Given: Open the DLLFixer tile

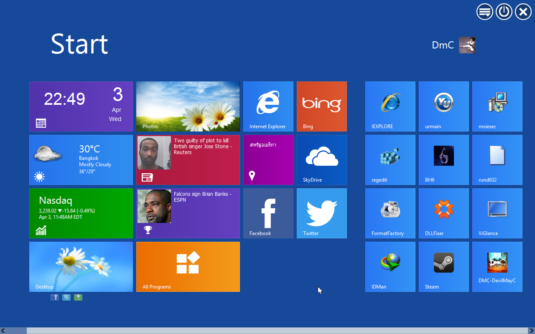Looking at the screenshot, I should 444,213.
